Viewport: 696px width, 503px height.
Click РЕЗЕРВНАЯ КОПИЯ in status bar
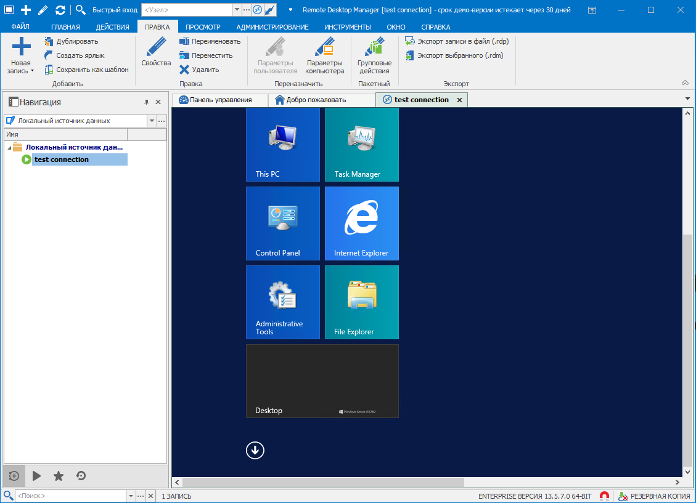(x=654, y=496)
